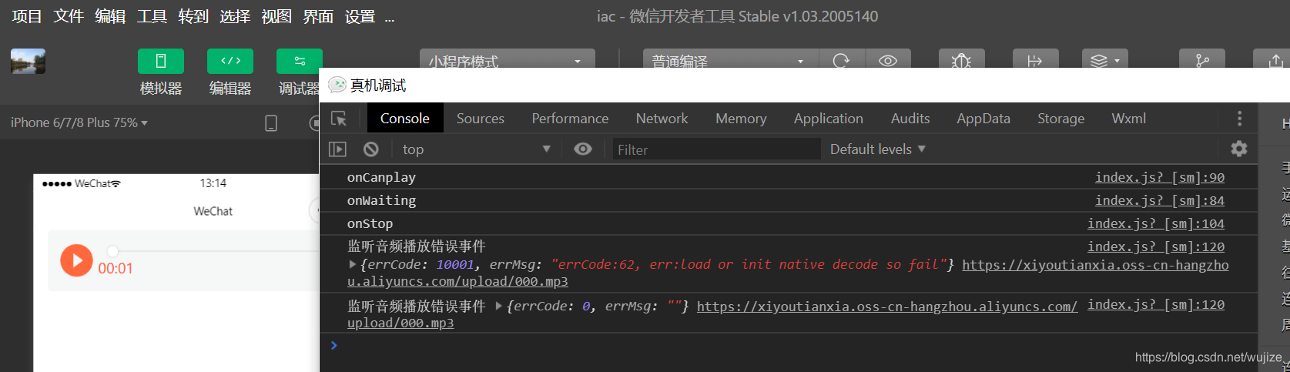Screen dimensions: 1290x372
Task: Open the 界面 menu
Action: 318,16
